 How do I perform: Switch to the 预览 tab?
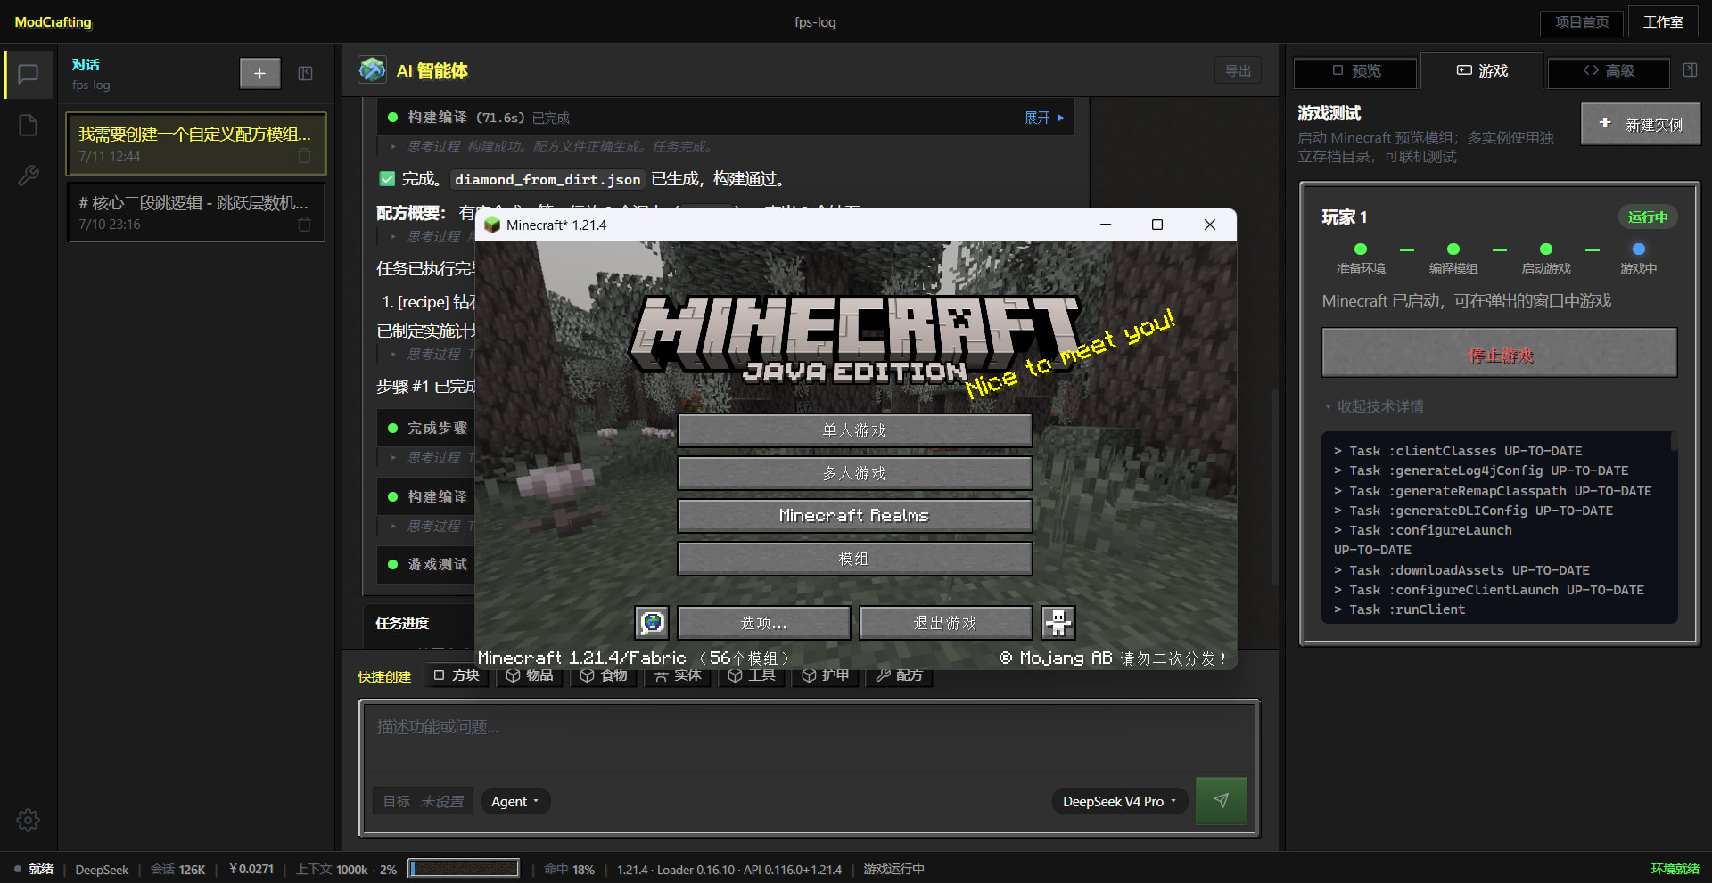[1356, 71]
